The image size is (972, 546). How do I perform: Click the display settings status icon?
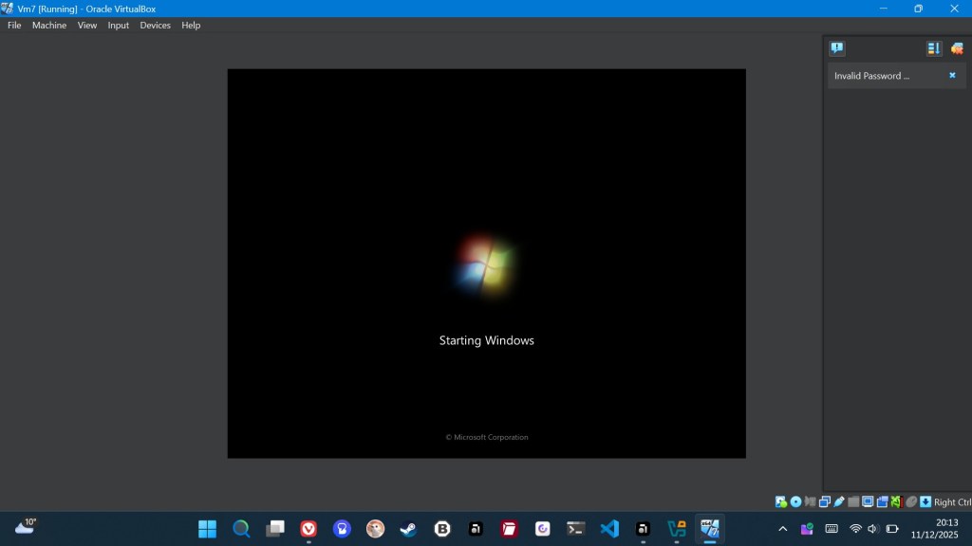[868, 501]
